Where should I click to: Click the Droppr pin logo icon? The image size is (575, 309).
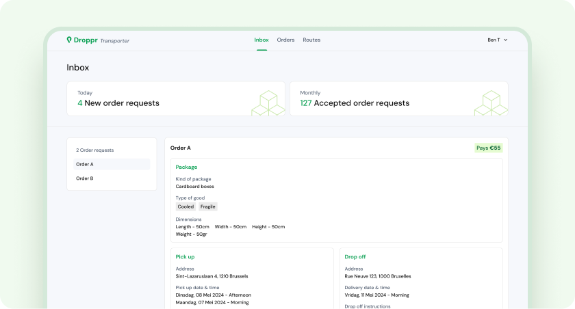69,40
